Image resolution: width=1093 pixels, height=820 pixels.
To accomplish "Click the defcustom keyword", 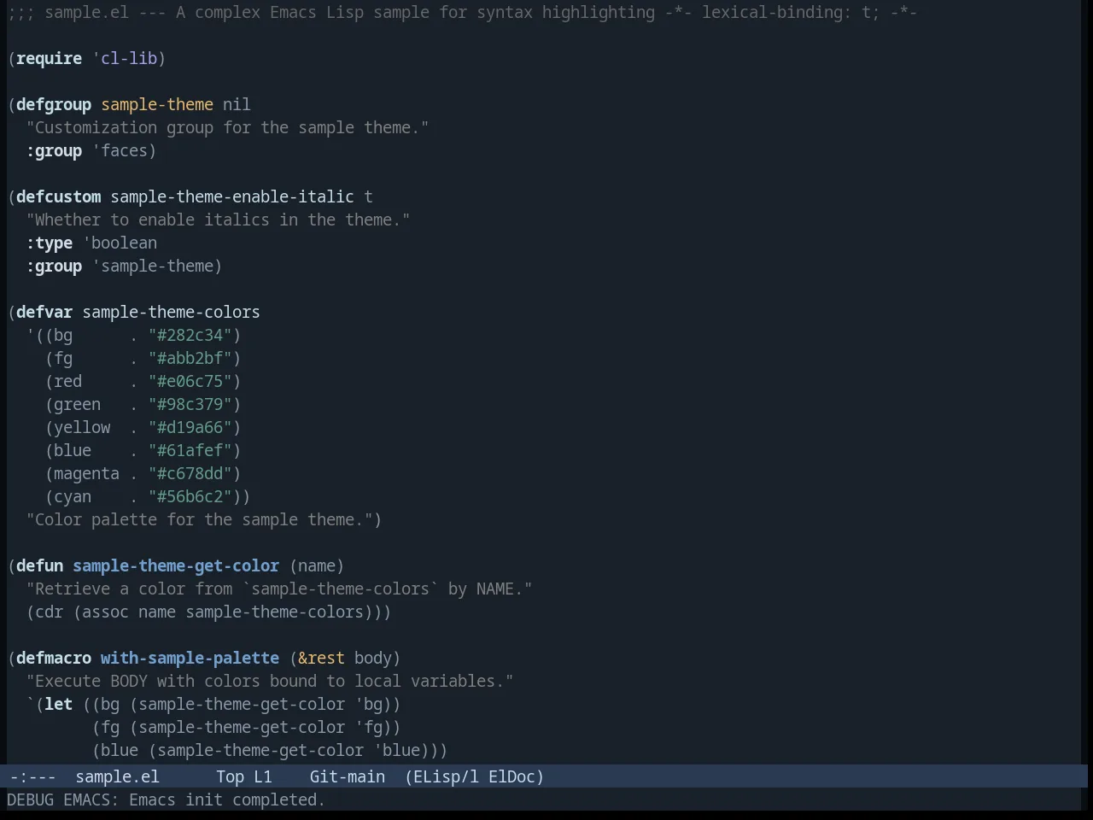I will 58,196.
